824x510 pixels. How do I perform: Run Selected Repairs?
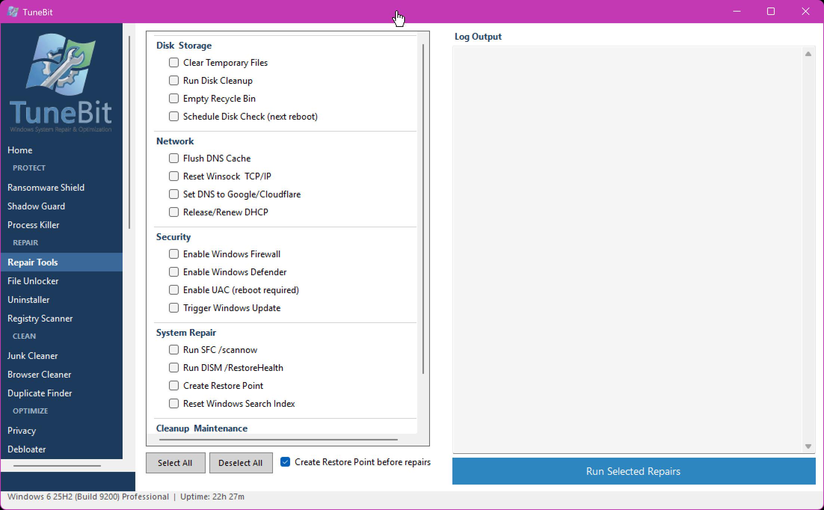634,471
